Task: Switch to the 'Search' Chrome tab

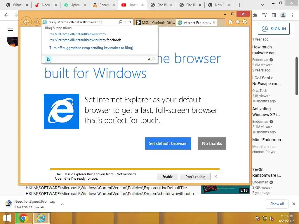Action: click(104, 5)
